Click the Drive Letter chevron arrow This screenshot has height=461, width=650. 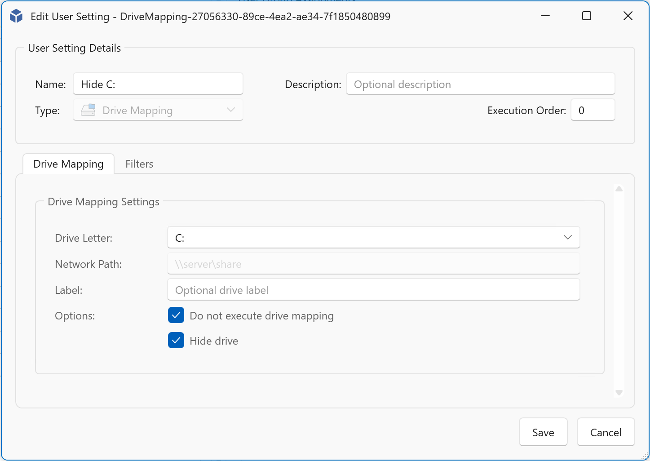click(x=567, y=238)
